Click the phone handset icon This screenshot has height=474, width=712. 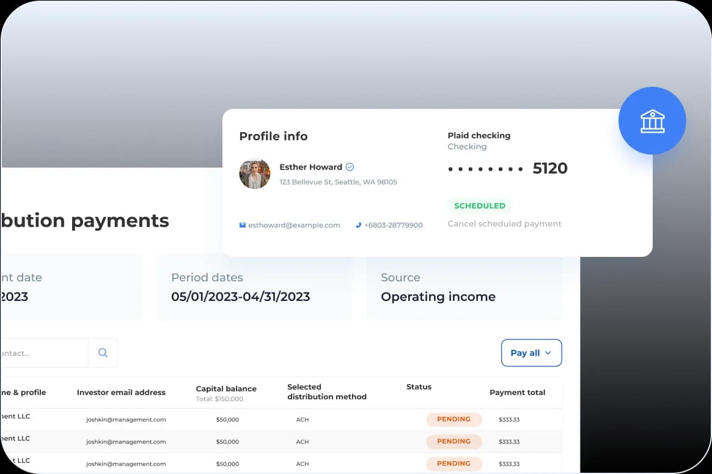click(358, 225)
